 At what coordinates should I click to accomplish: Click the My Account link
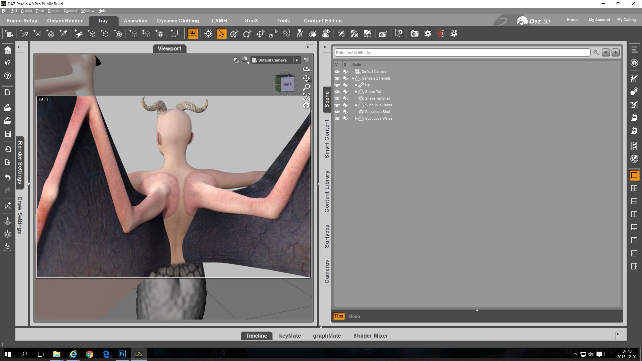click(x=599, y=20)
